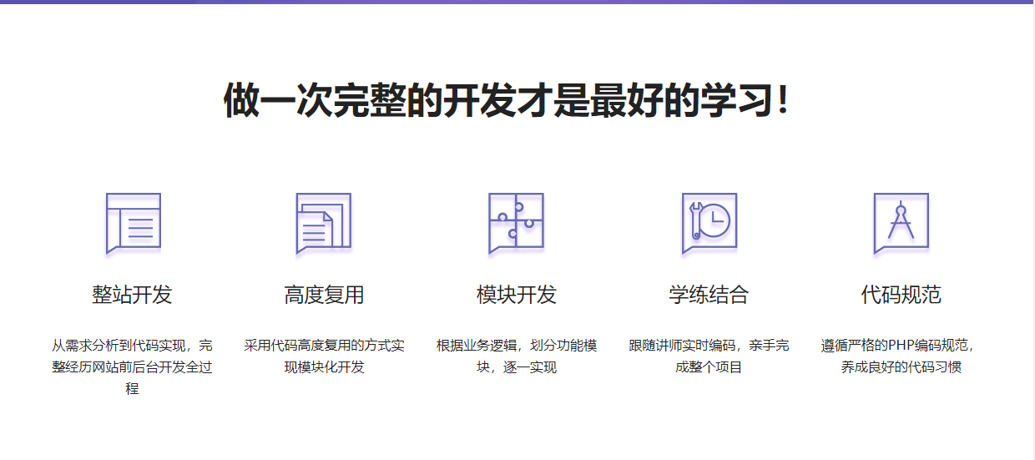This screenshot has height=460, width=1035.
Task: Click the description starting with 根据业务逻辑
Action: point(516,356)
